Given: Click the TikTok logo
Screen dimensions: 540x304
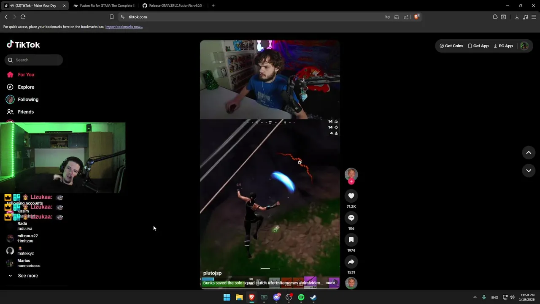Looking at the screenshot, I should (x=23, y=45).
